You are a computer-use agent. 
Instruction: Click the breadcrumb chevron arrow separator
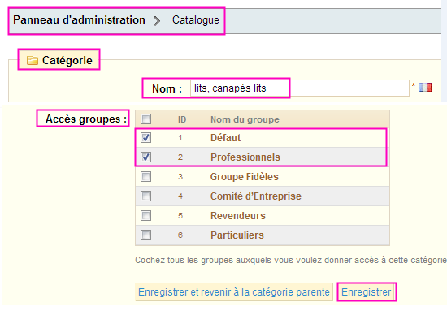tap(157, 21)
